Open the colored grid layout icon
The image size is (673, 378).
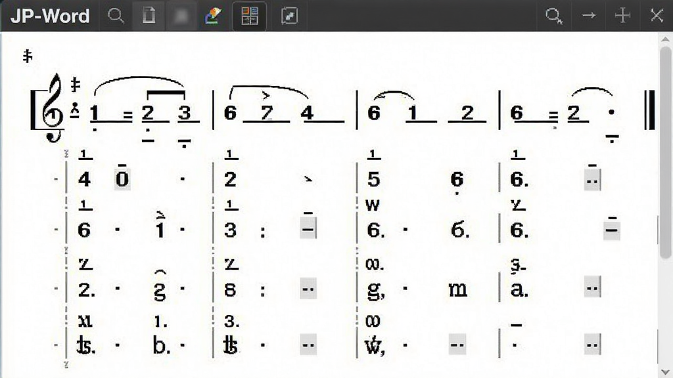pyautogui.click(x=249, y=16)
